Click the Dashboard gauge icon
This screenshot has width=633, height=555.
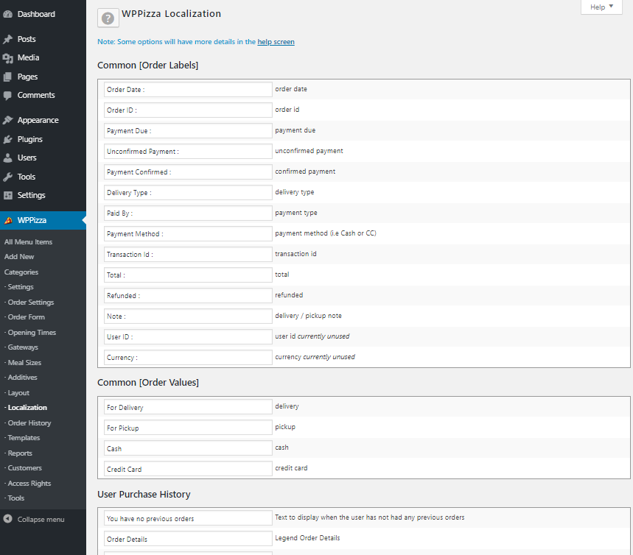pos(8,14)
